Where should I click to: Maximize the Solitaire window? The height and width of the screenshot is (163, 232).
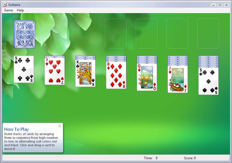click(220, 5)
